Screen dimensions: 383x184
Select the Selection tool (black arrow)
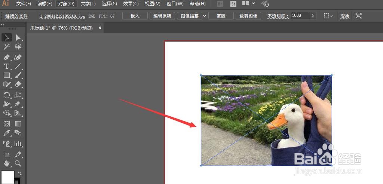[7, 38]
